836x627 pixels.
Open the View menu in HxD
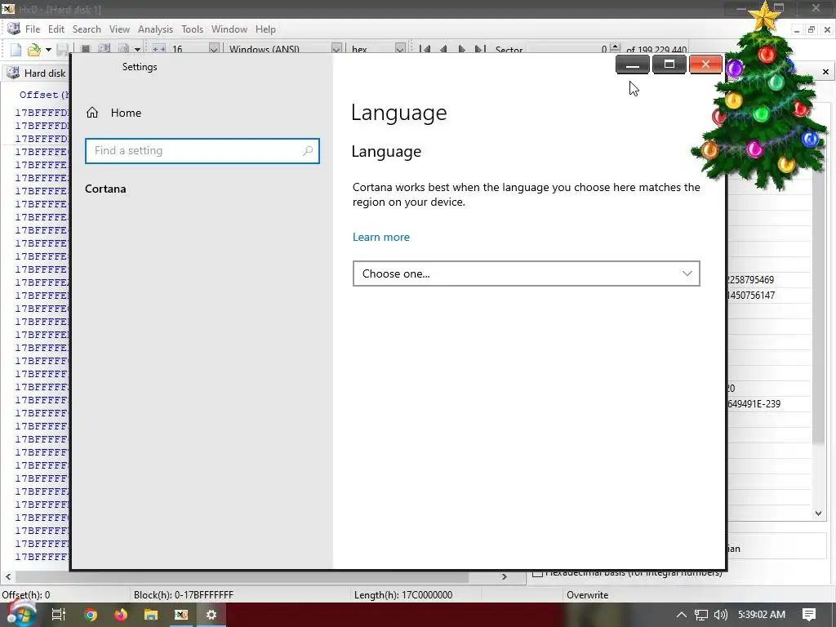[119, 29]
